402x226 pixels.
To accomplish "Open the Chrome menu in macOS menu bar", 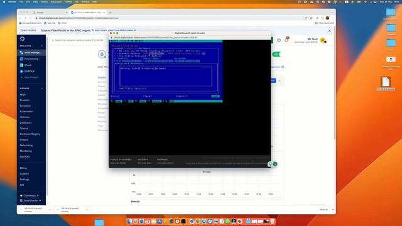I will [x=12, y=2].
